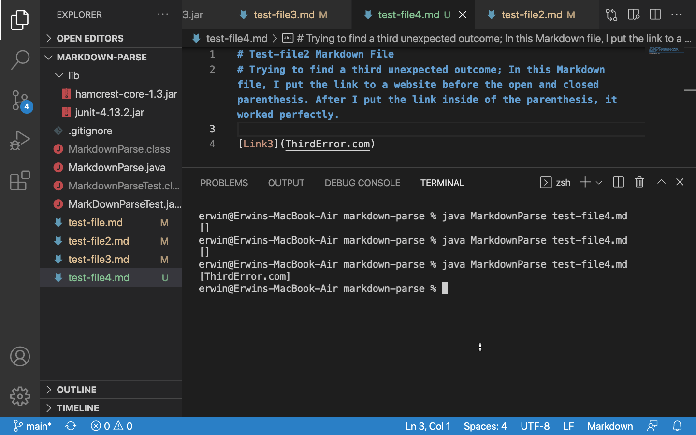The width and height of the screenshot is (696, 435).
Task: Select test-file4.md in explorer tree
Action: (x=111, y=277)
